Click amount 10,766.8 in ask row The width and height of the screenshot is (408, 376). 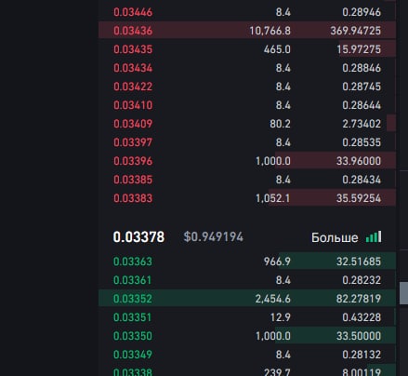pyautogui.click(x=270, y=31)
